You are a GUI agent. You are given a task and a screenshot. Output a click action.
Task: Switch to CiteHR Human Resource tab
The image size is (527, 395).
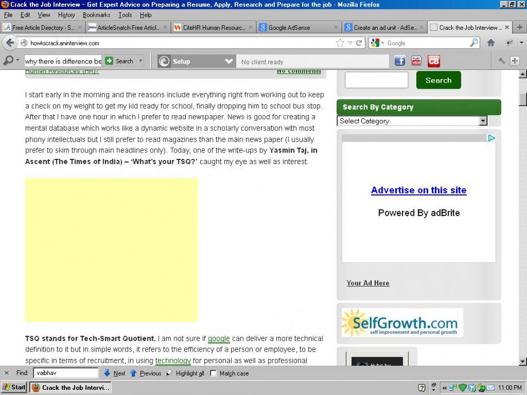pyautogui.click(x=213, y=28)
